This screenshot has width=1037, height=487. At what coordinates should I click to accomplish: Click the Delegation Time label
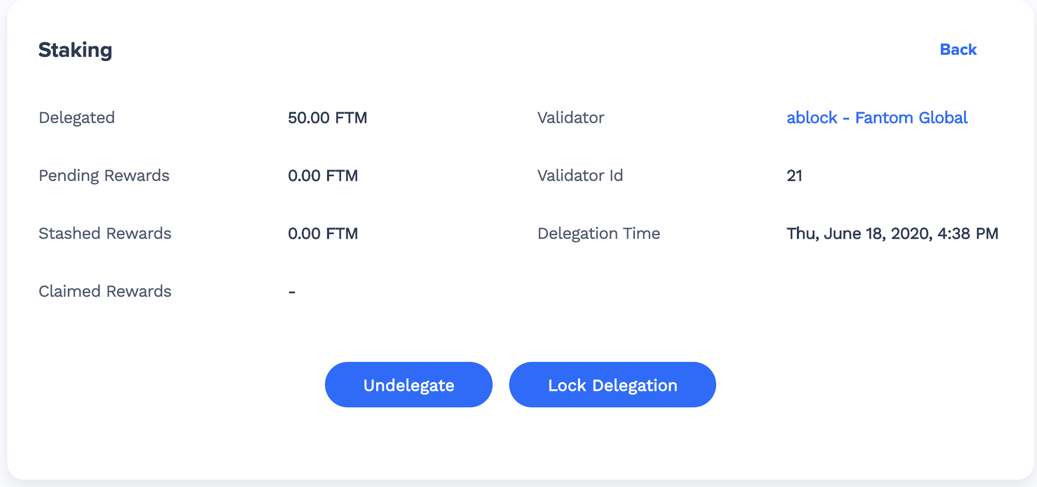tap(599, 234)
